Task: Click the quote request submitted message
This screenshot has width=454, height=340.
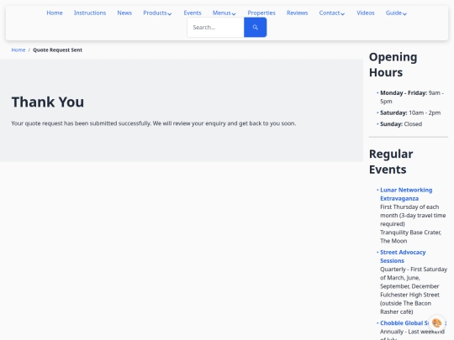Action: (154, 123)
